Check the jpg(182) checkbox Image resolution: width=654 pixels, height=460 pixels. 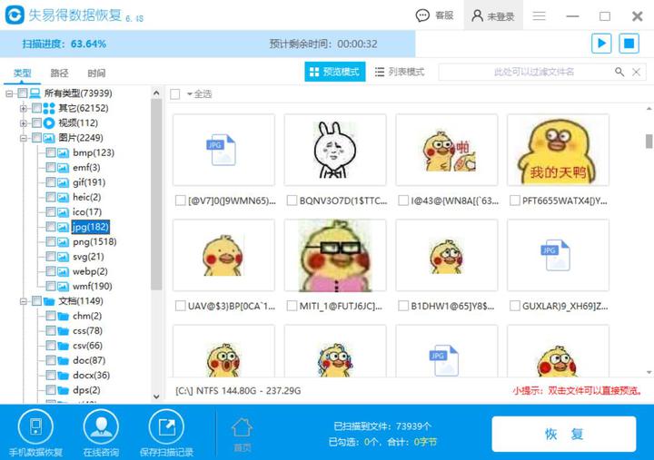click(x=51, y=227)
